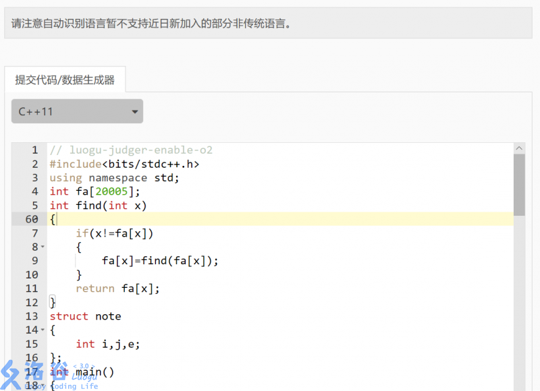Select the 提交代码/数据生成器 tab
540x391 pixels.
click(65, 80)
